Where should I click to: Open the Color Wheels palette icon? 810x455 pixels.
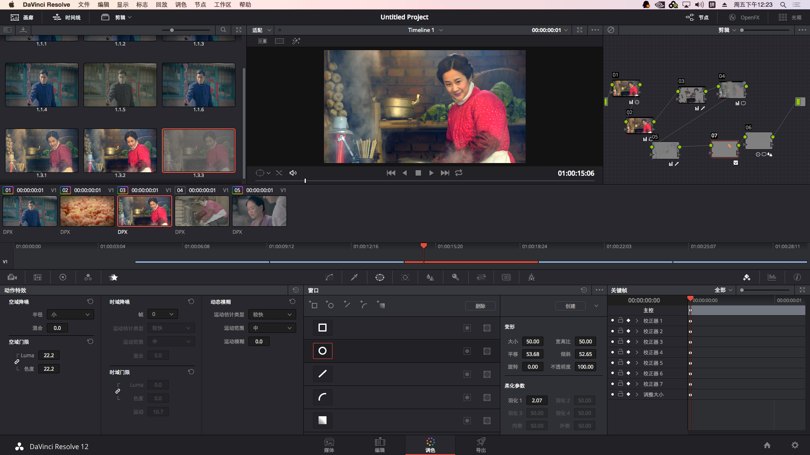[63, 277]
